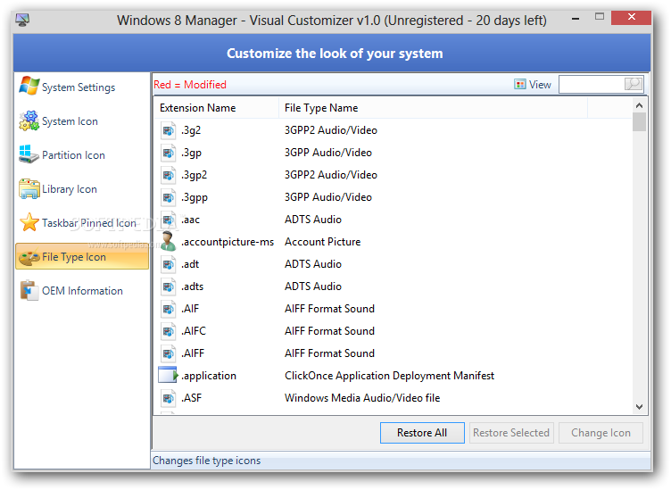Select the ".accountpicture-ms" extension name

[228, 242]
